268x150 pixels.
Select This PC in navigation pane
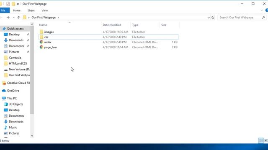pos(12,98)
